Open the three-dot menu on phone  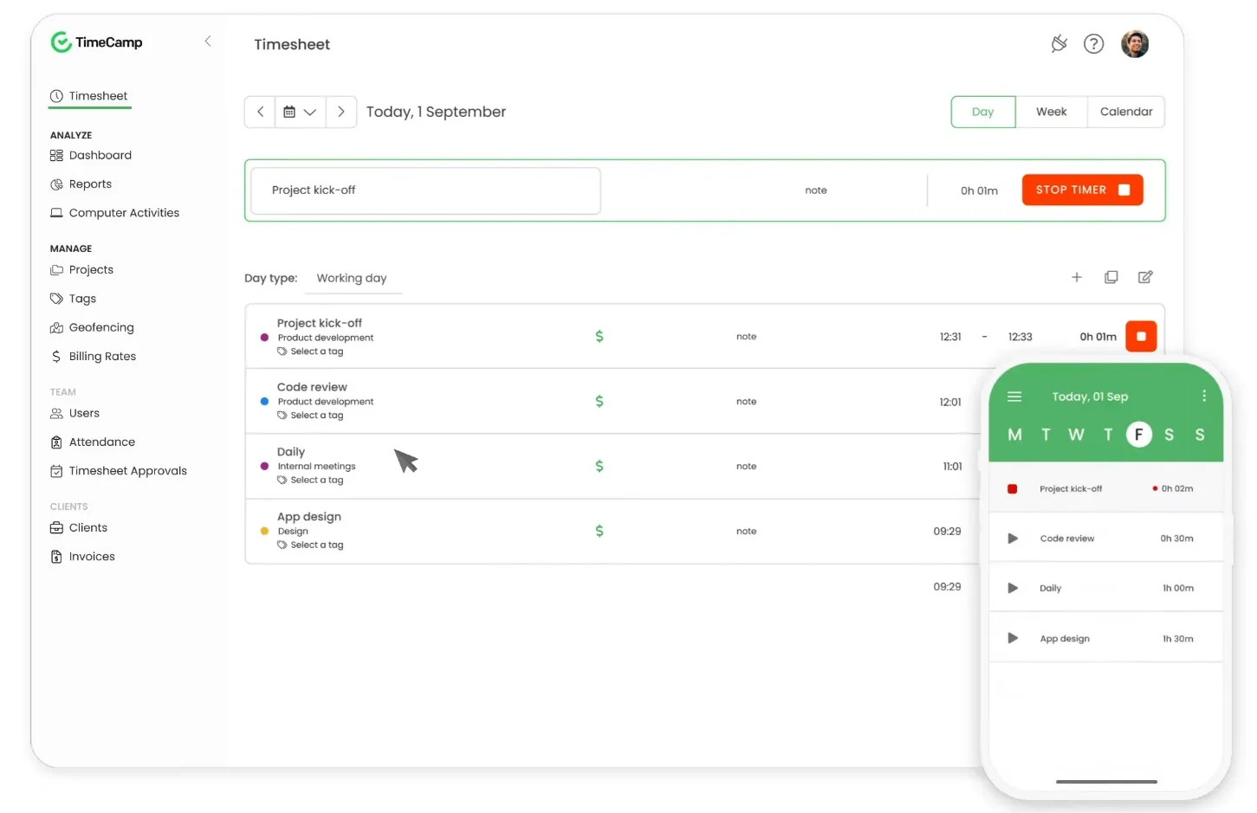click(x=1204, y=396)
